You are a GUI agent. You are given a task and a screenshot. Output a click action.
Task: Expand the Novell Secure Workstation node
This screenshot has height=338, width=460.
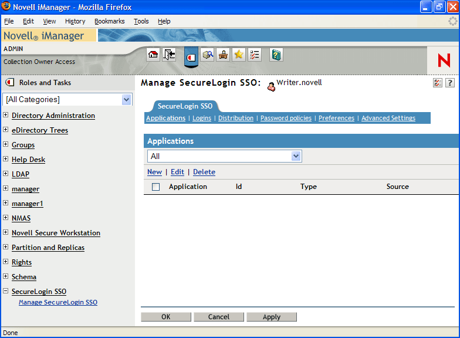[6, 232]
